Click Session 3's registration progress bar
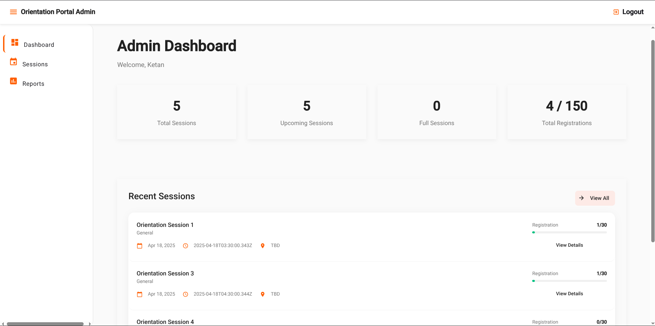Image resolution: width=655 pixels, height=326 pixels. click(569, 281)
